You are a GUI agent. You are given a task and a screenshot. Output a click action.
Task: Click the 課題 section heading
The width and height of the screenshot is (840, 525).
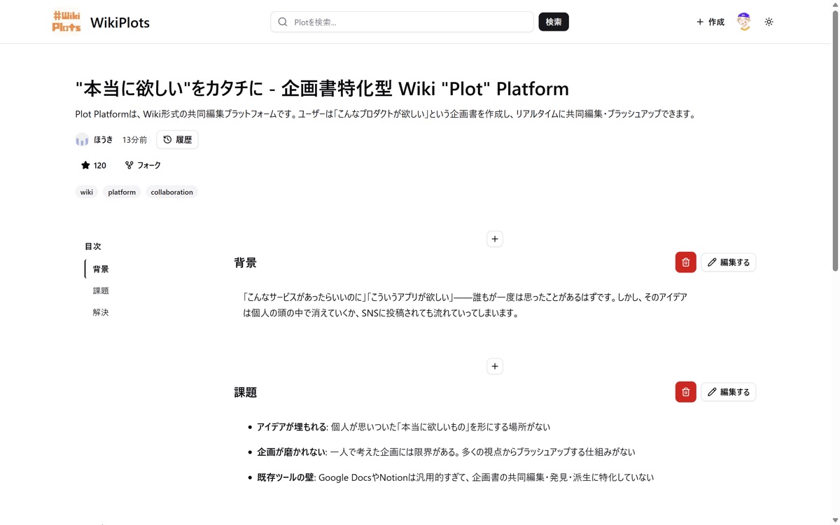point(246,392)
